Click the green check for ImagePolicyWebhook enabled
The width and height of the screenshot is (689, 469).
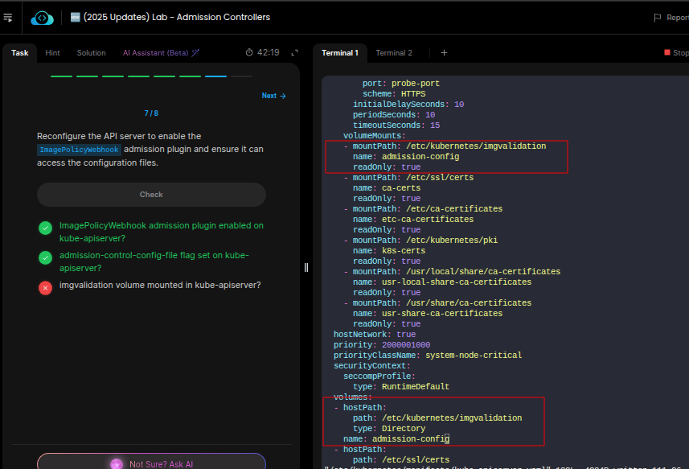(x=45, y=228)
